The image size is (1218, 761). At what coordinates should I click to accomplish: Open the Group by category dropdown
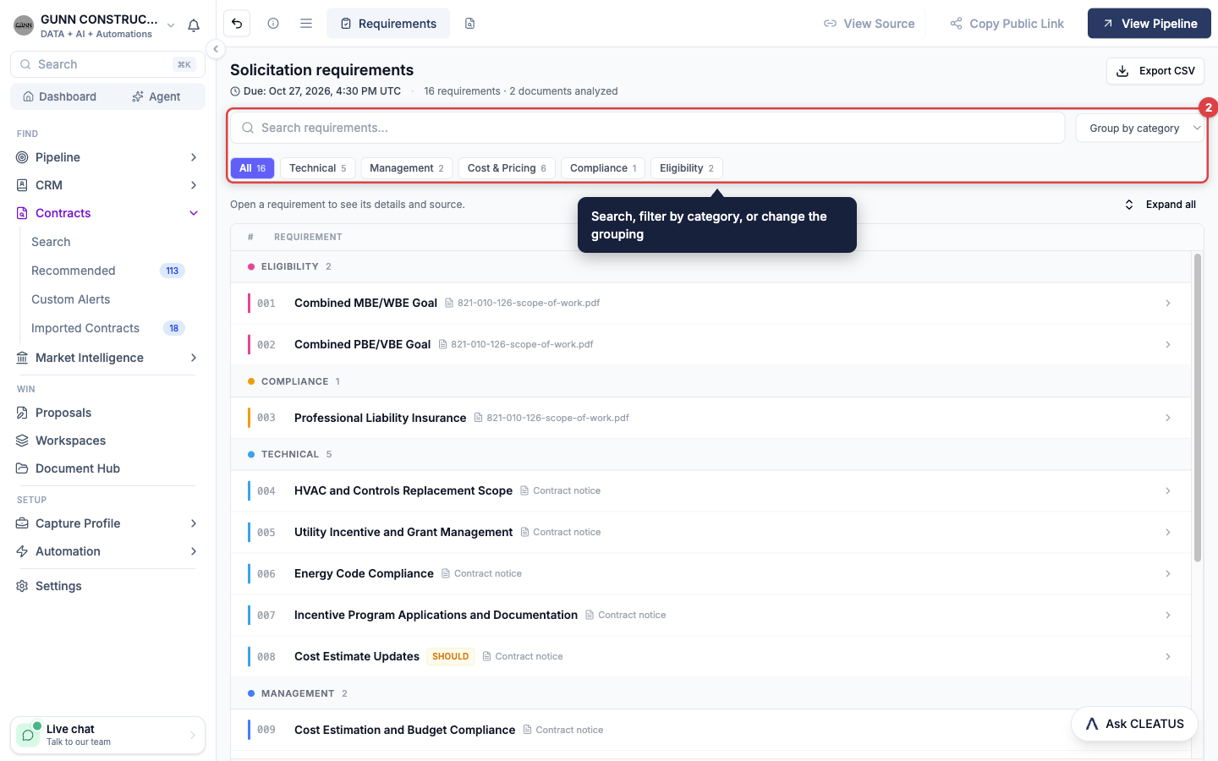click(1139, 129)
